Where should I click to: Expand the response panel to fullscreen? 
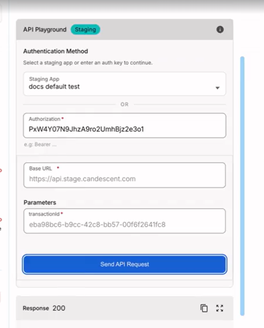(219, 308)
